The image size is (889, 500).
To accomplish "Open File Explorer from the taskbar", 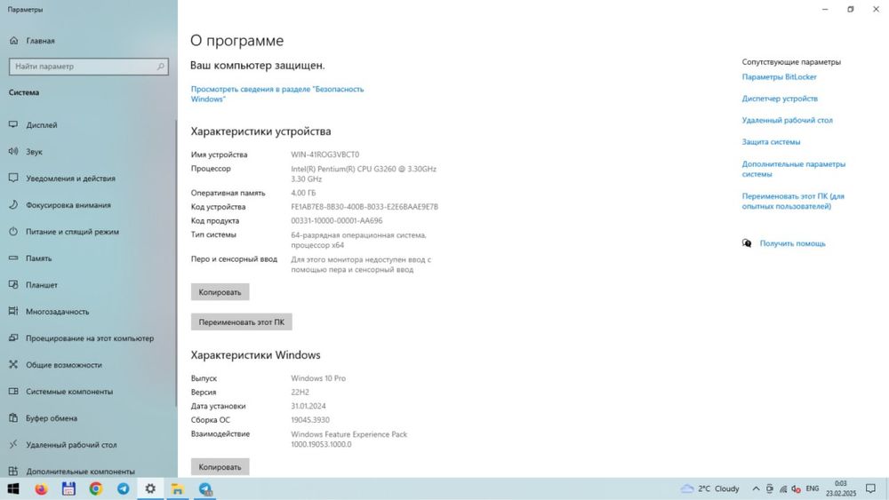I will [178, 488].
